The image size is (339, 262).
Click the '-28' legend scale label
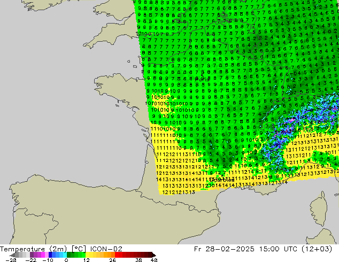coord(11,260)
